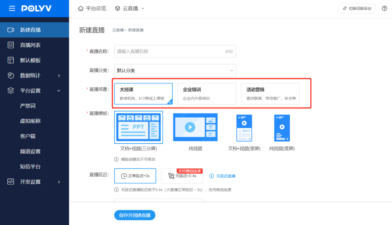
Task: Select the 纯视频 template thumbnail
Action: click(x=195, y=127)
